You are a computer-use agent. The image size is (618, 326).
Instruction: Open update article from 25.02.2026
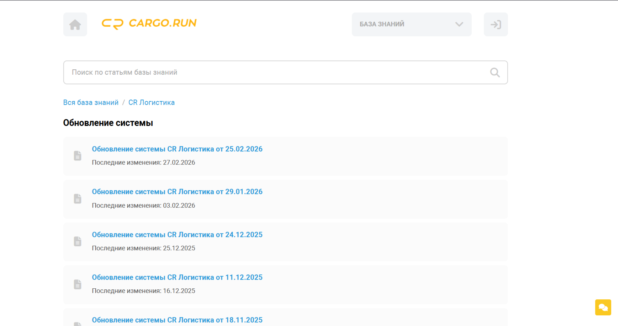point(177,149)
